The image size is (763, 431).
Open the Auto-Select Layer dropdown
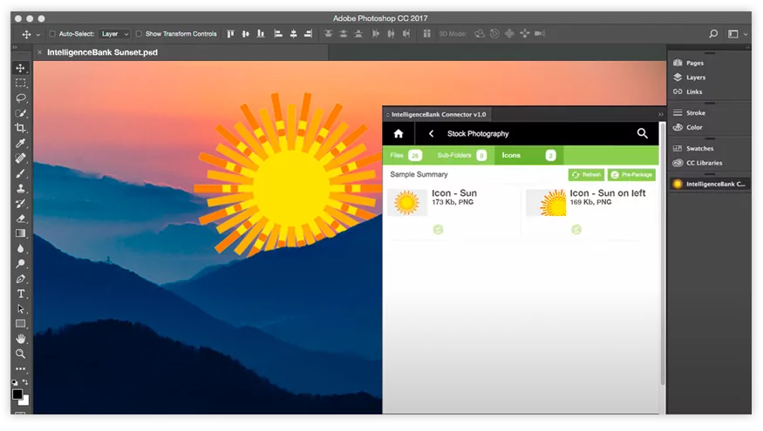(x=114, y=34)
